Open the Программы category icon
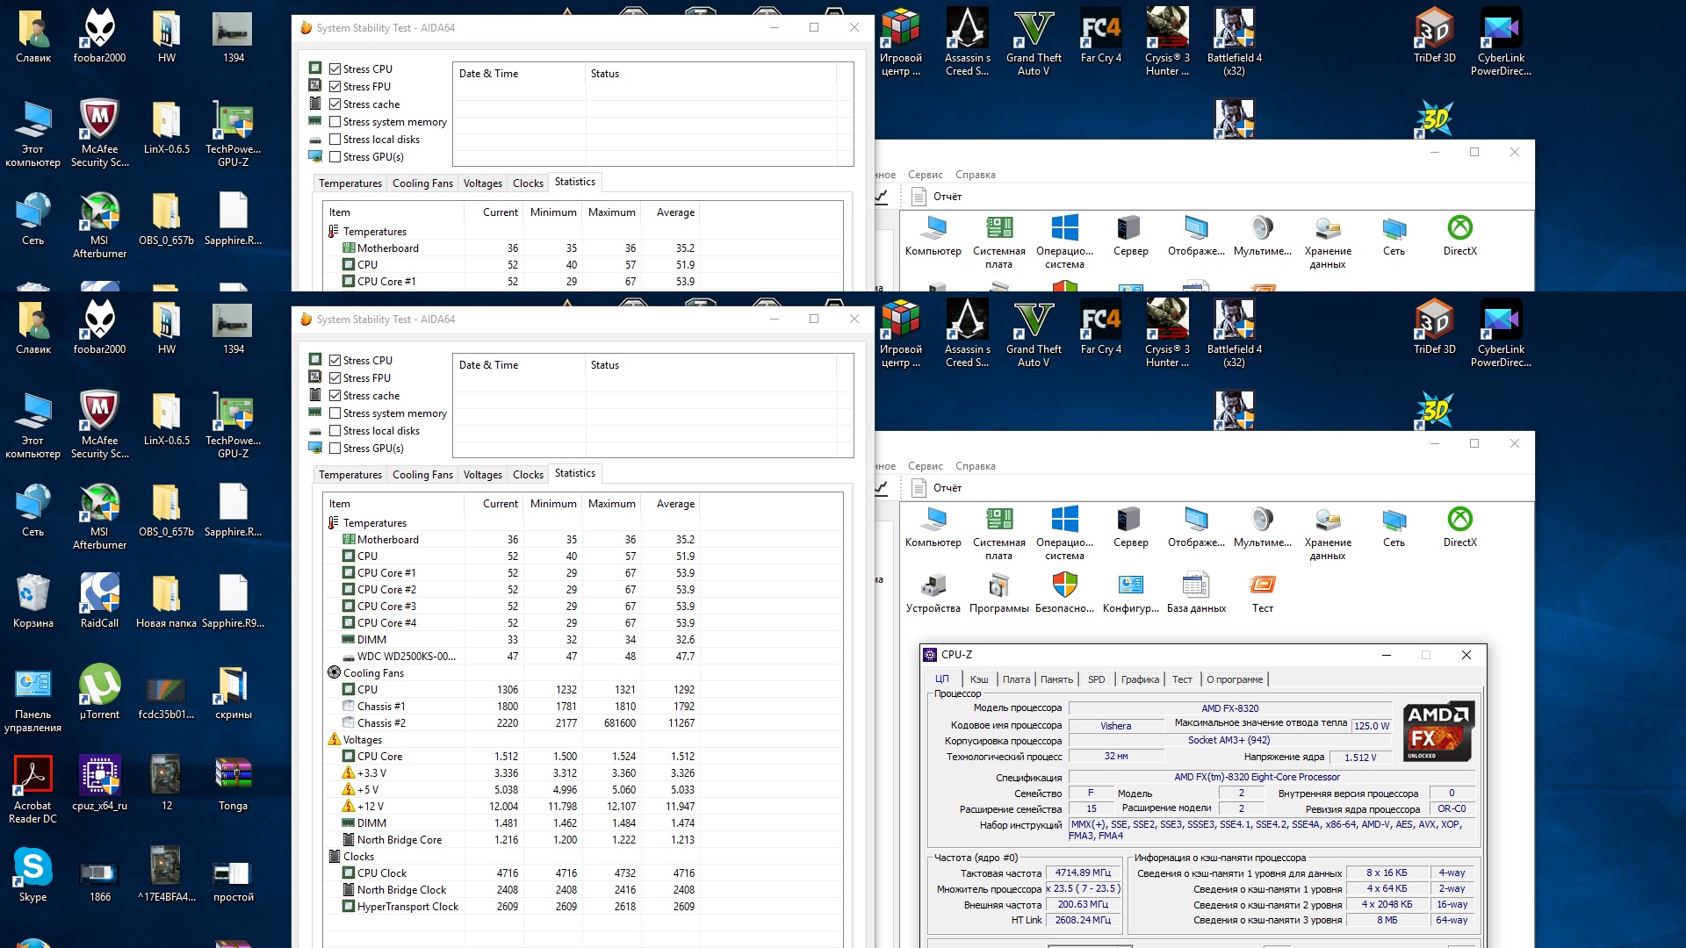1686x948 pixels. [998, 585]
